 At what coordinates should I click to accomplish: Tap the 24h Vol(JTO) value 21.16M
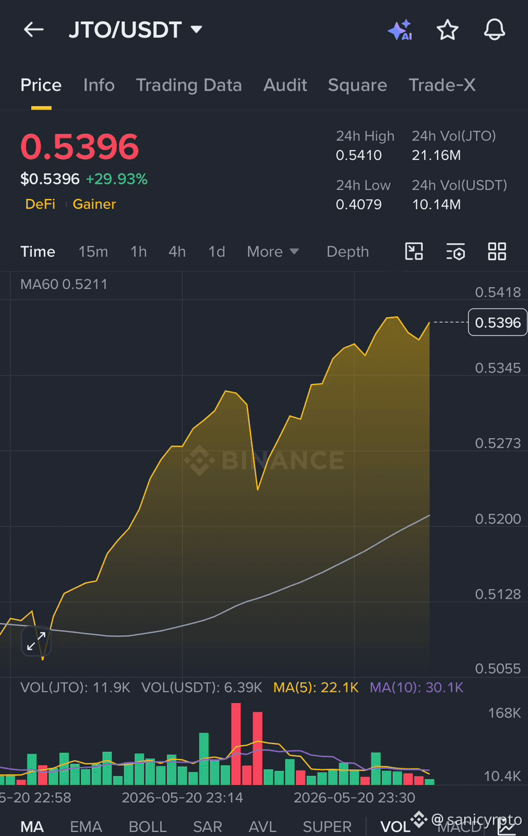pos(436,156)
